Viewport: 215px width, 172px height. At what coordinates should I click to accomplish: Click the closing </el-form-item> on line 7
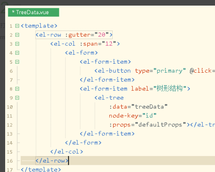(107, 80)
